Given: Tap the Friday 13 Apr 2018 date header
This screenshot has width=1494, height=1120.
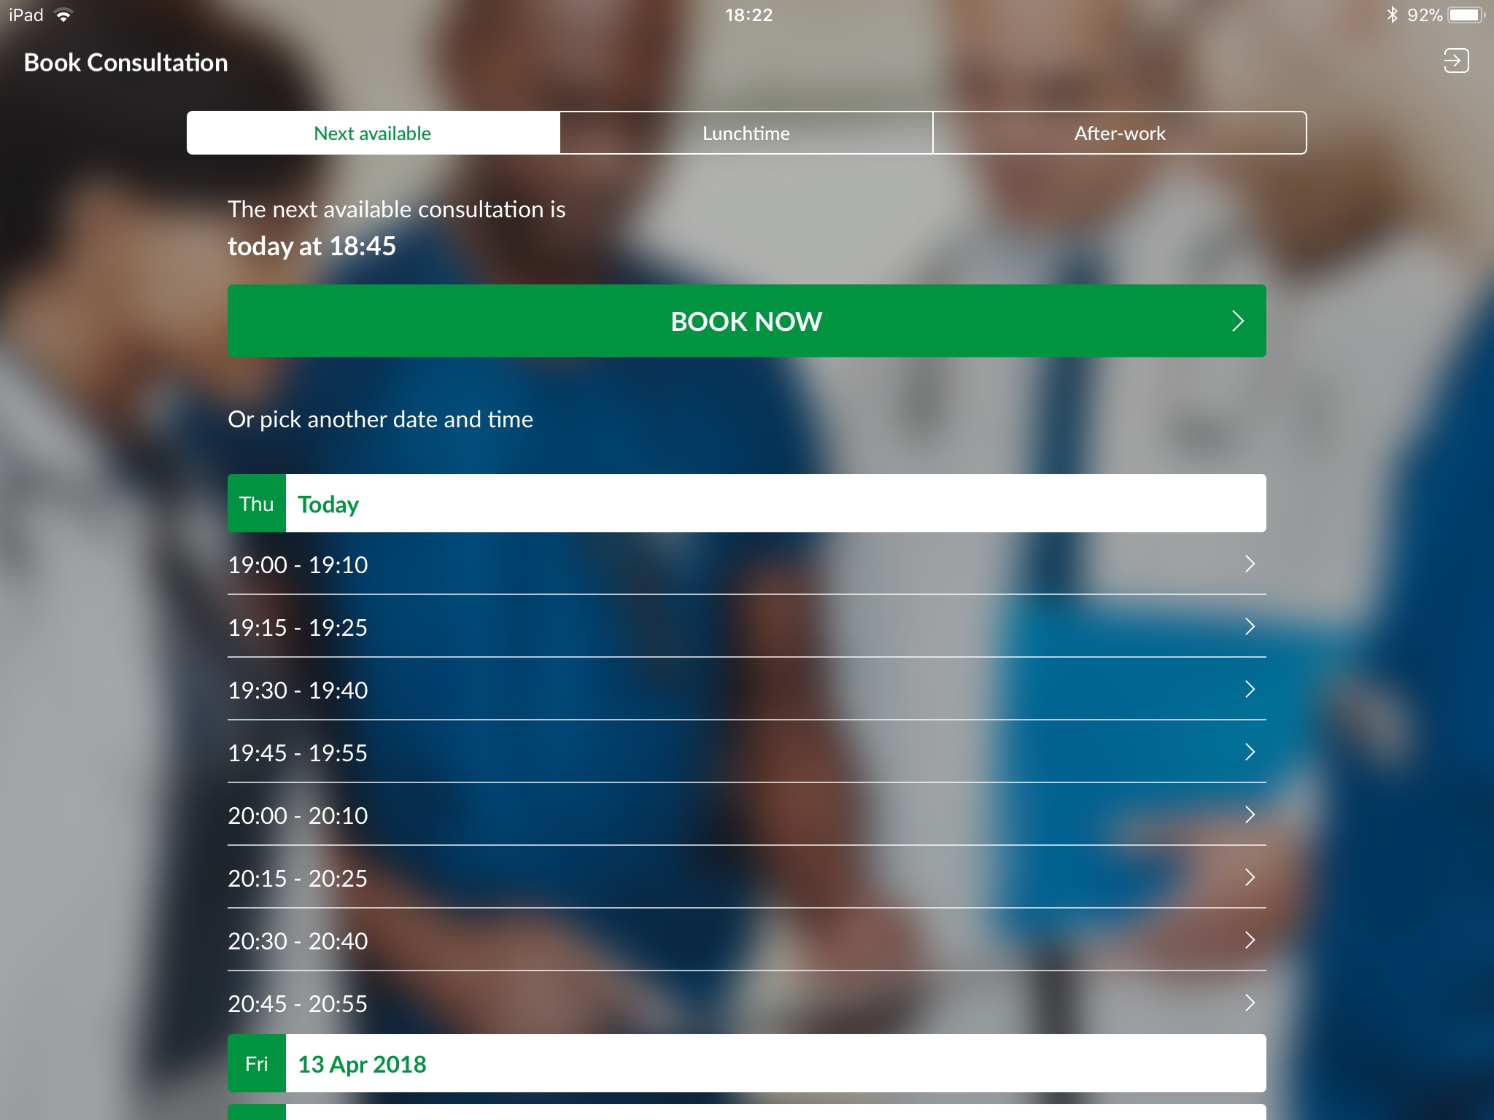Looking at the screenshot, I should tap(746, 1065).
